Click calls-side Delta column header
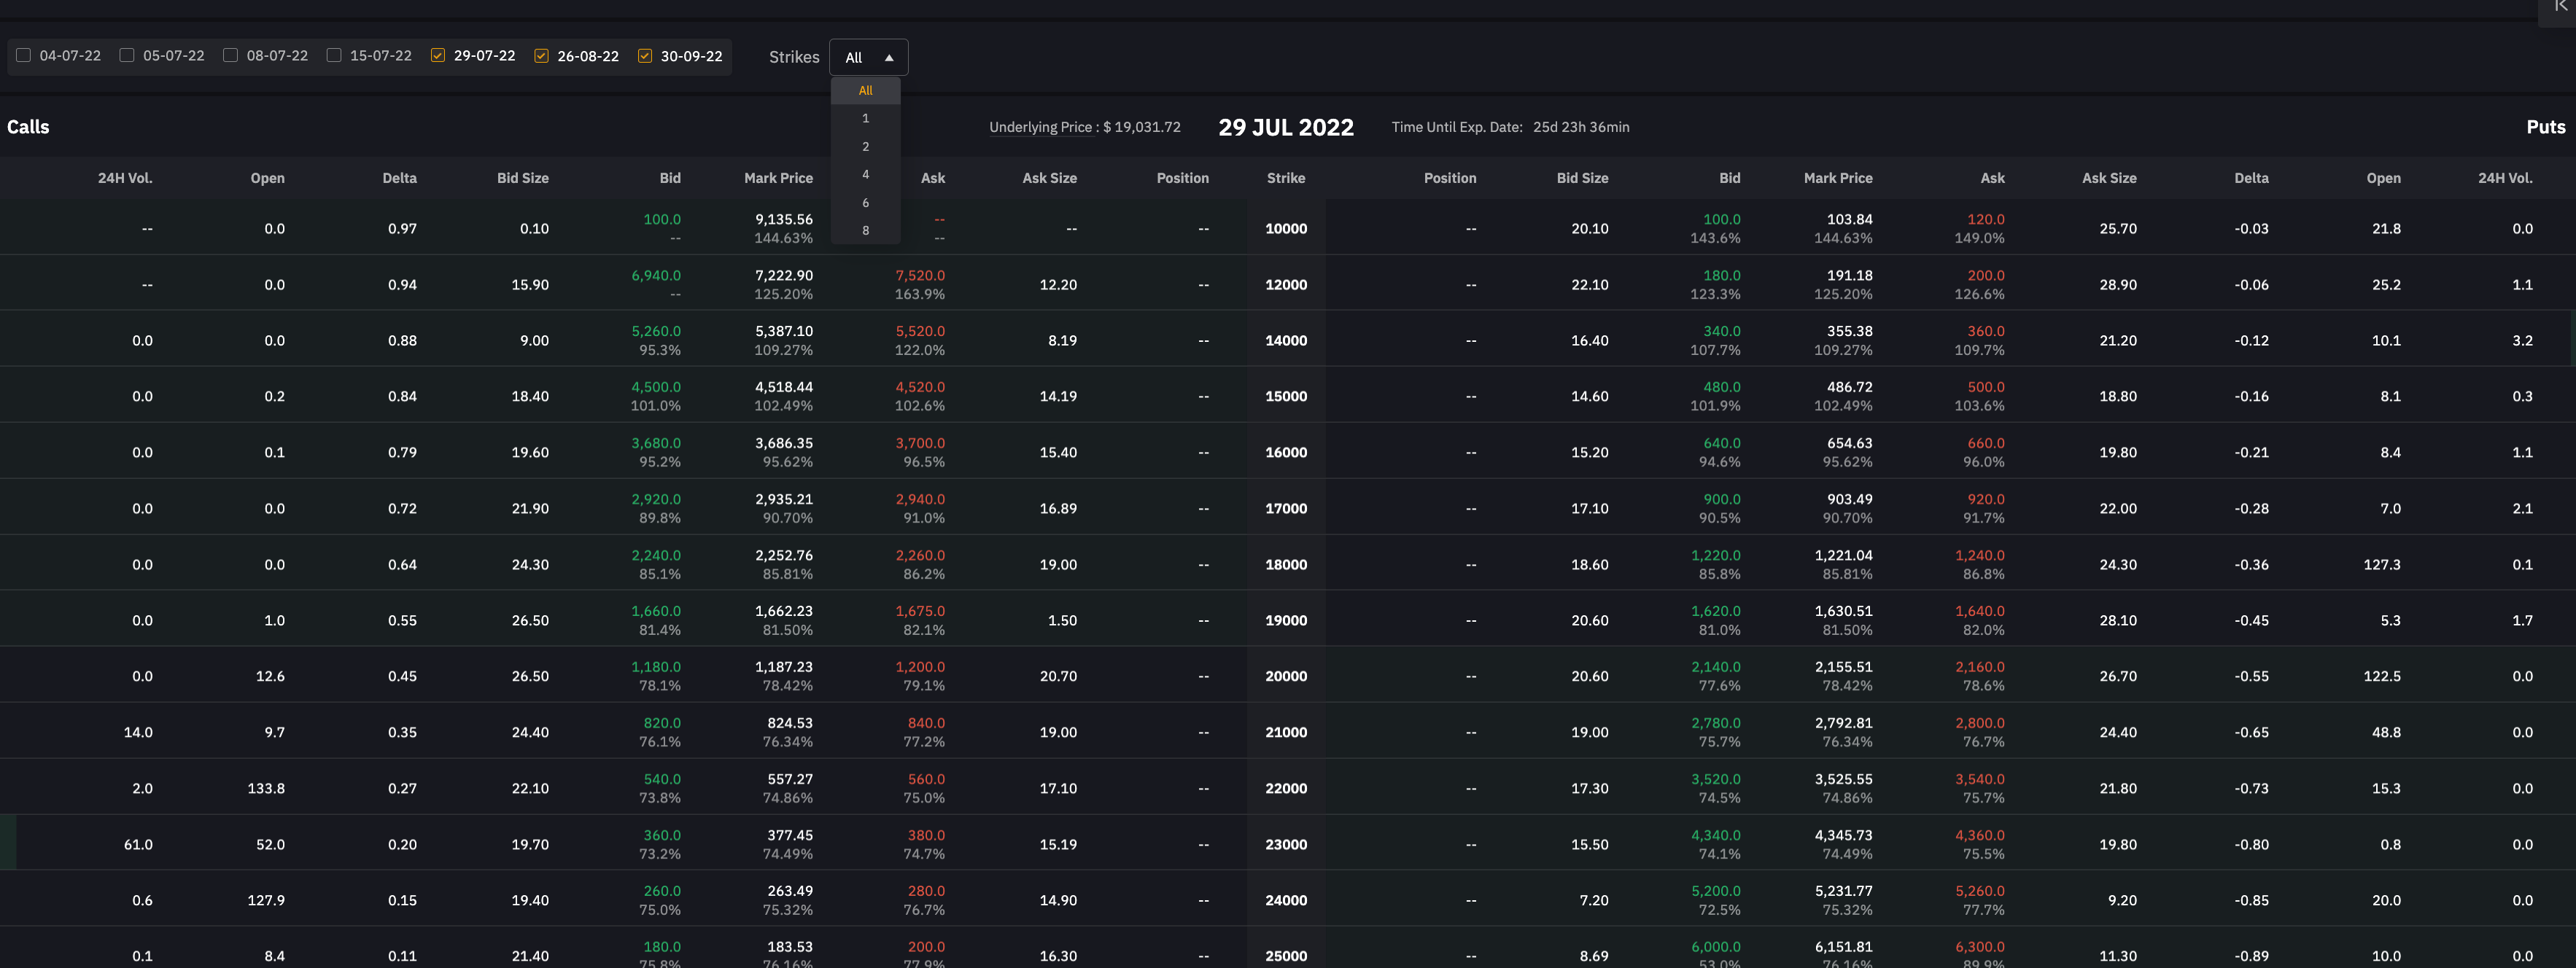Image resolution: width=2576 pixels, height=968 pixels. click(400, 179)
